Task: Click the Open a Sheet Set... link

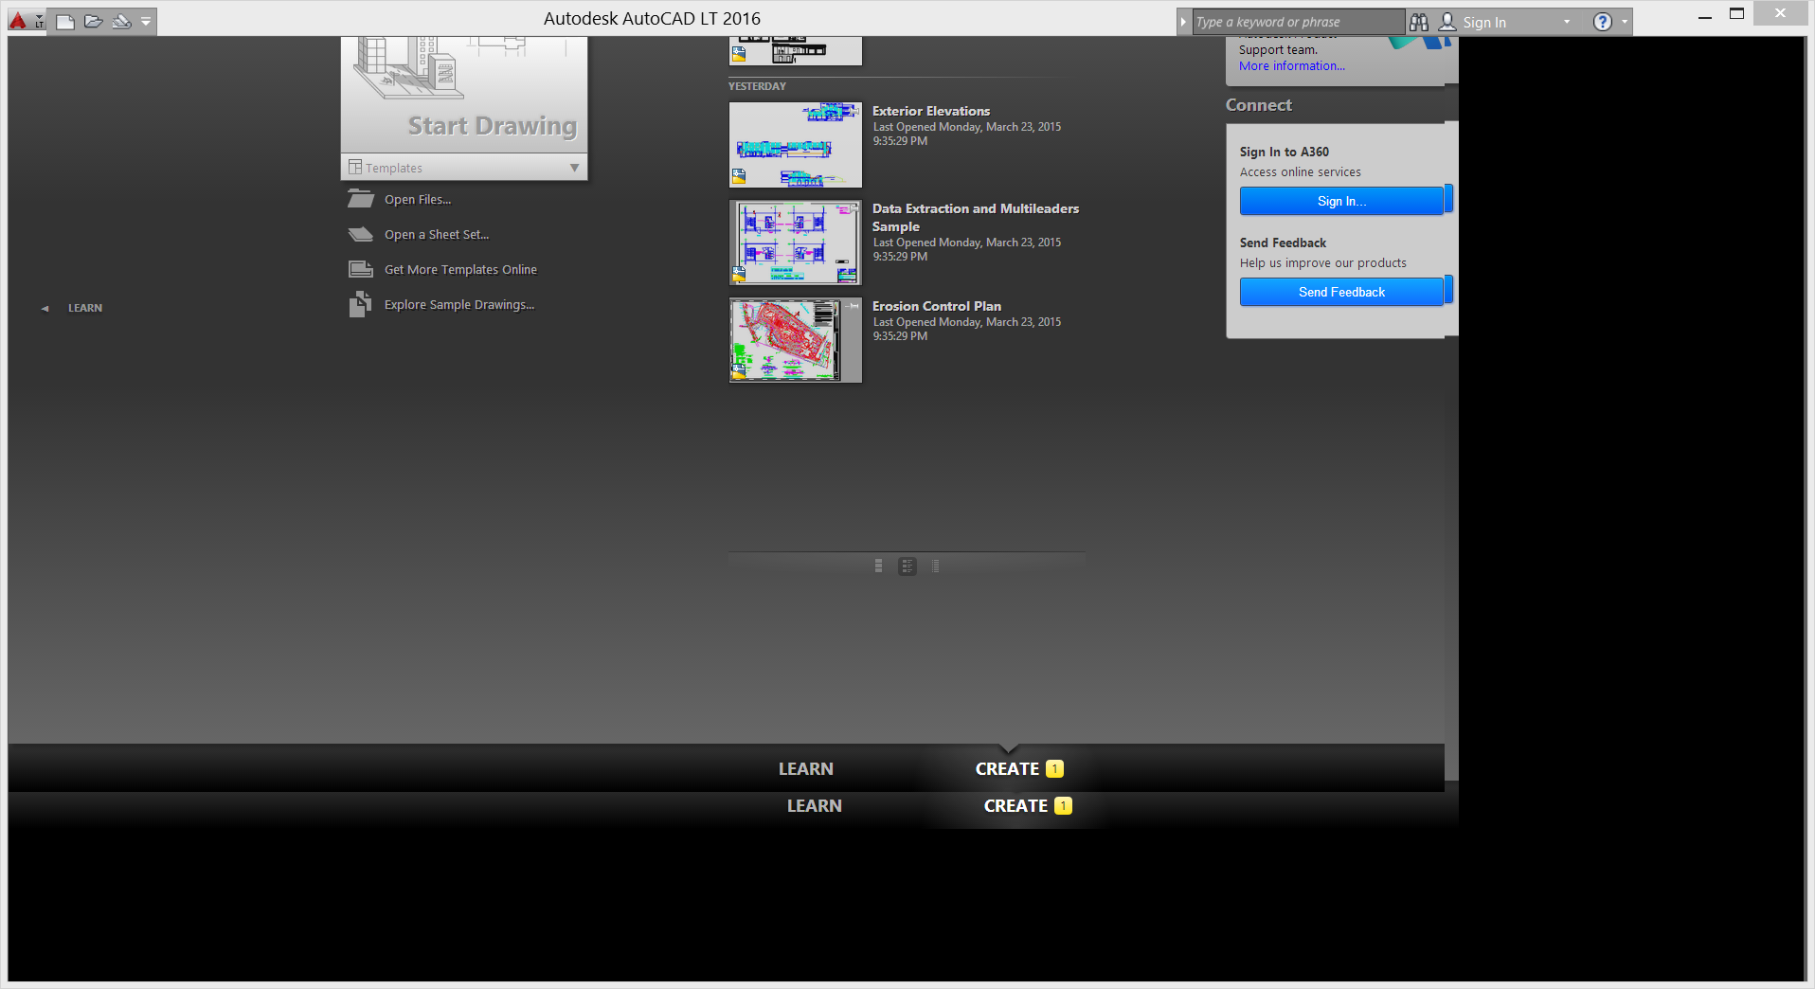Action: (x=437, y=235)
